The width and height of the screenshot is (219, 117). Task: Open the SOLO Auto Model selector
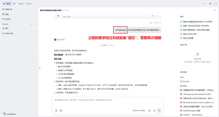[139, 111]
